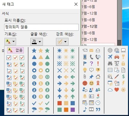
Task: Click the bold '7월~12월' entry in background list
Action: click(x=89, y=27)
